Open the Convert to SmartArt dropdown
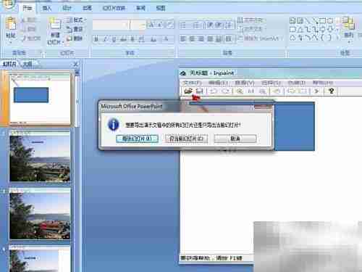362x272 pixels. 259,38
